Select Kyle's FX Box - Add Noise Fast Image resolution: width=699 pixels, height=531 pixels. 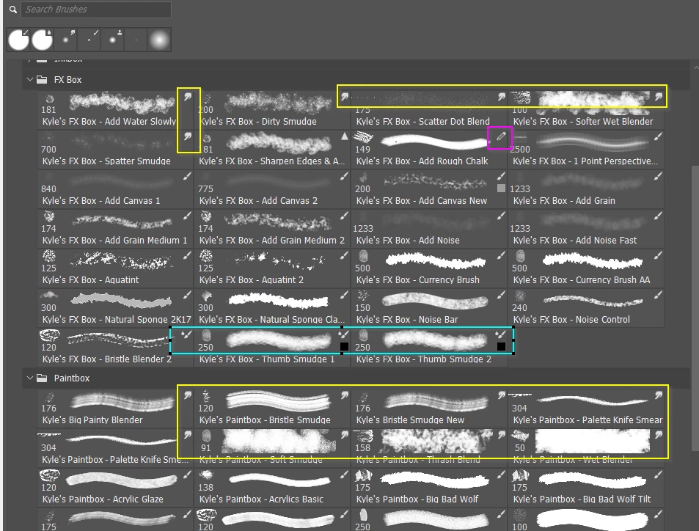coord(586,229)
